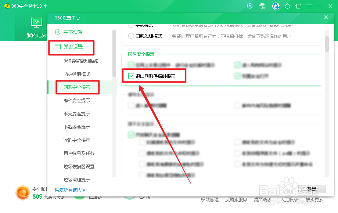338x213 pixels.
Task: Click the puzzle-piece plugin icon in title bar
Action: [288, 6]
